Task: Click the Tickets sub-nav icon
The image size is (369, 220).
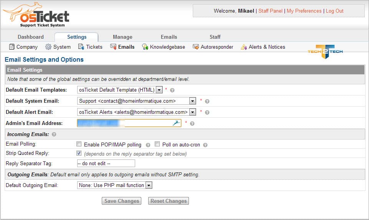Action: 81,47
